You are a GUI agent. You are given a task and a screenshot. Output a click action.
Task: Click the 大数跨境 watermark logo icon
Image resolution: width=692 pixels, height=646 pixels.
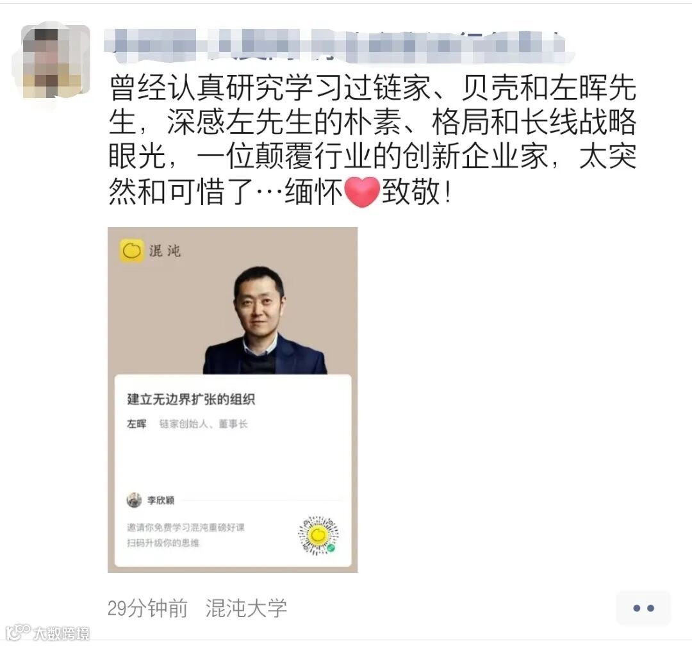(x=18, y=633)
